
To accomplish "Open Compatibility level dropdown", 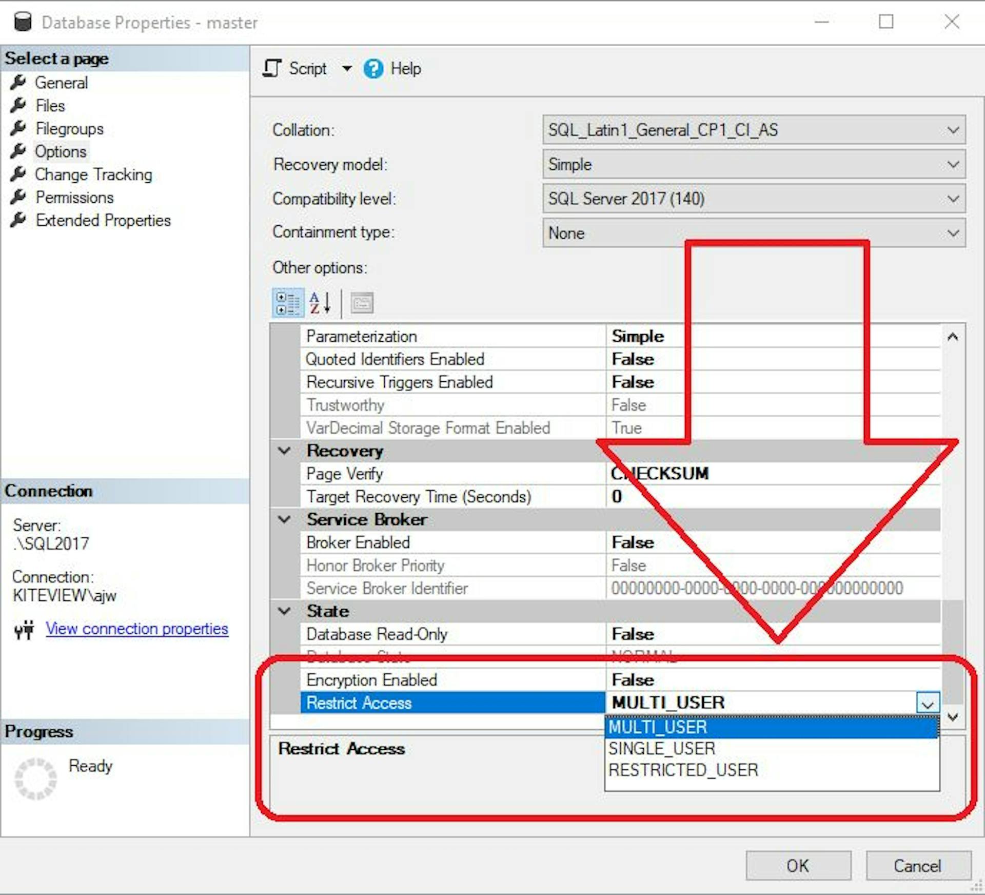I will [953, 199].
